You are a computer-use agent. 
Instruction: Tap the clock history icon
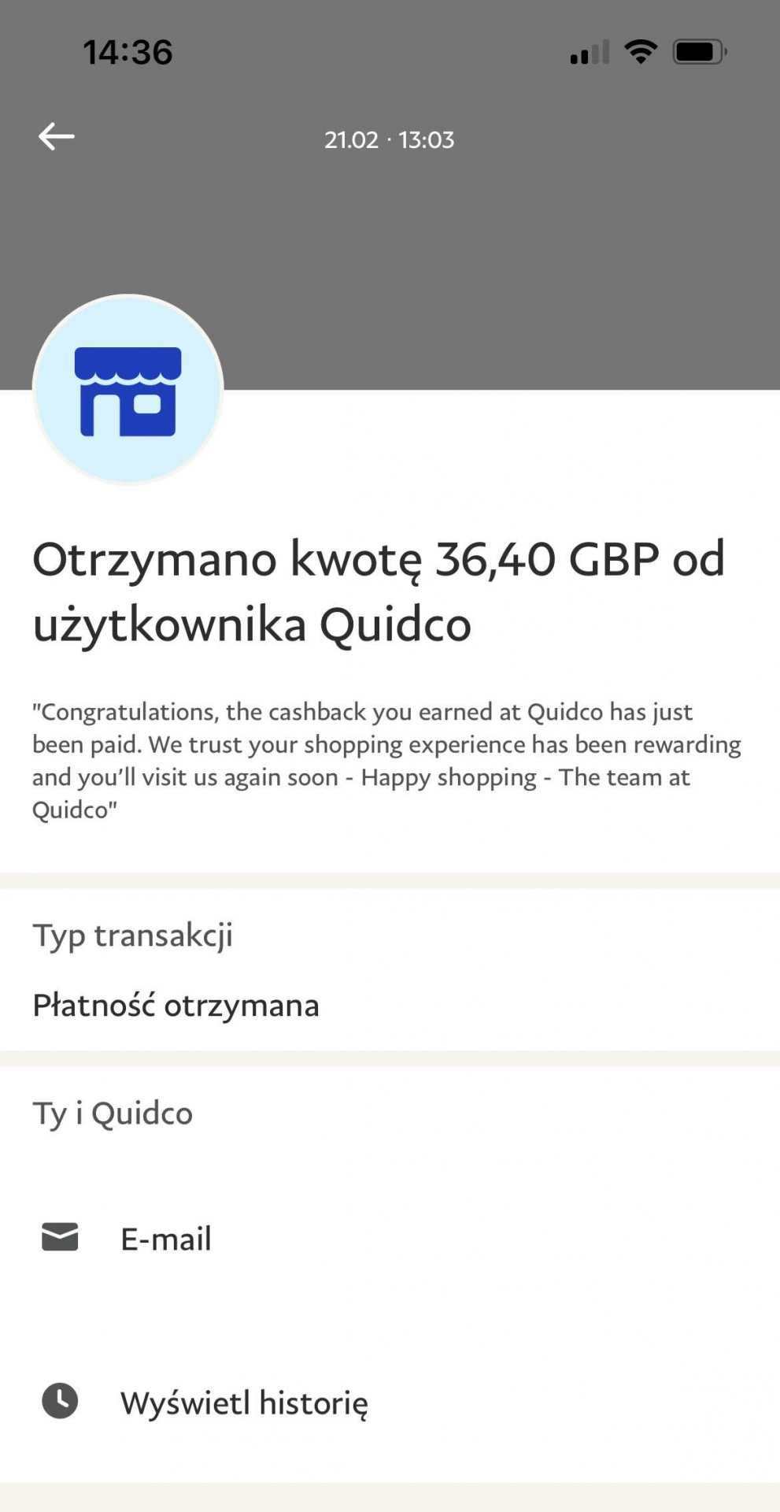[60, 1401]
